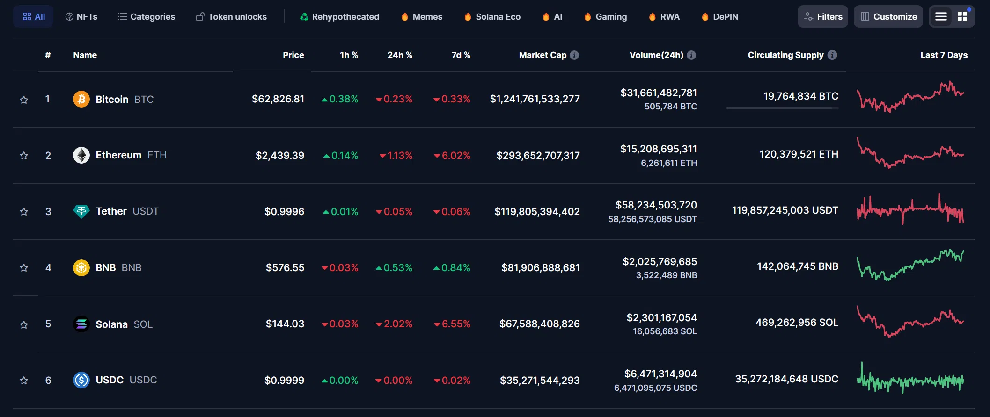Select the Memes category

[x=422, y=16]
